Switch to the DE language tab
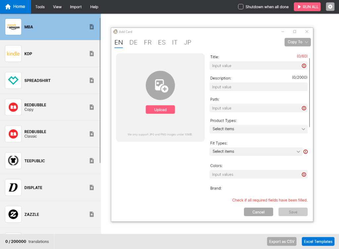The image size is (339, 249). click(x=133, y=42)
